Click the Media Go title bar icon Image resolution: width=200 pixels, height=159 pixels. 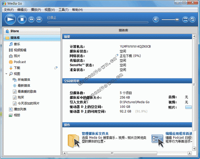pos(4,4)
